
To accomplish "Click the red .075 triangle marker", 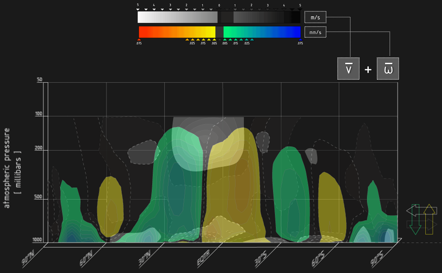I will [139, 40].
